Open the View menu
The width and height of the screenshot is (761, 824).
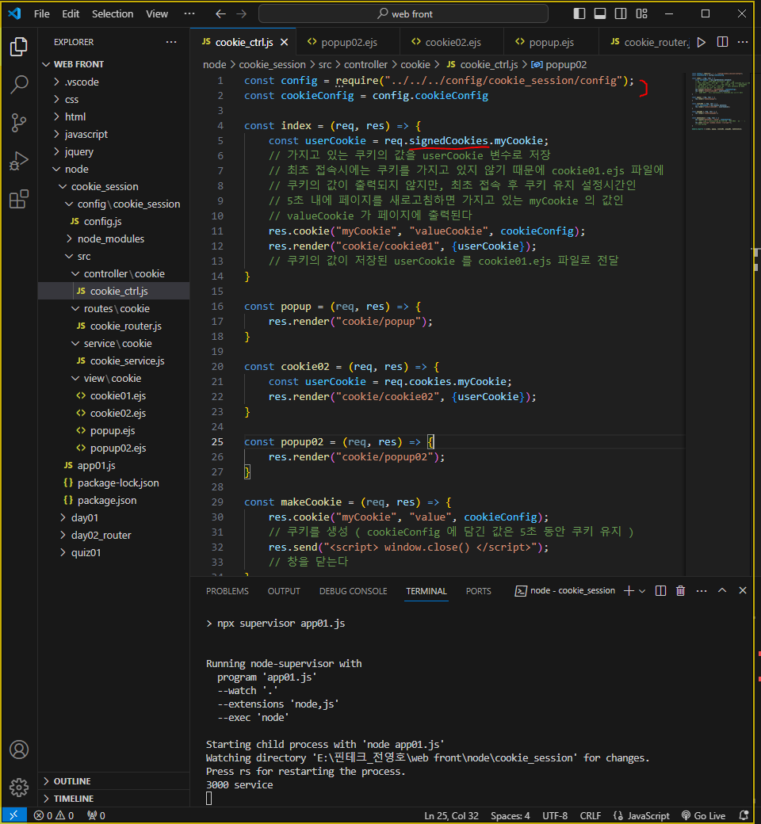click(157, 14)
